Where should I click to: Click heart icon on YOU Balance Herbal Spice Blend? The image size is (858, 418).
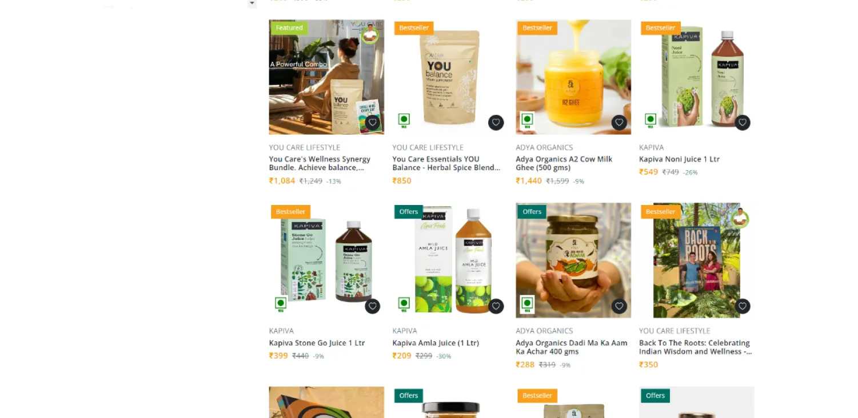click(x=496, y=123)
